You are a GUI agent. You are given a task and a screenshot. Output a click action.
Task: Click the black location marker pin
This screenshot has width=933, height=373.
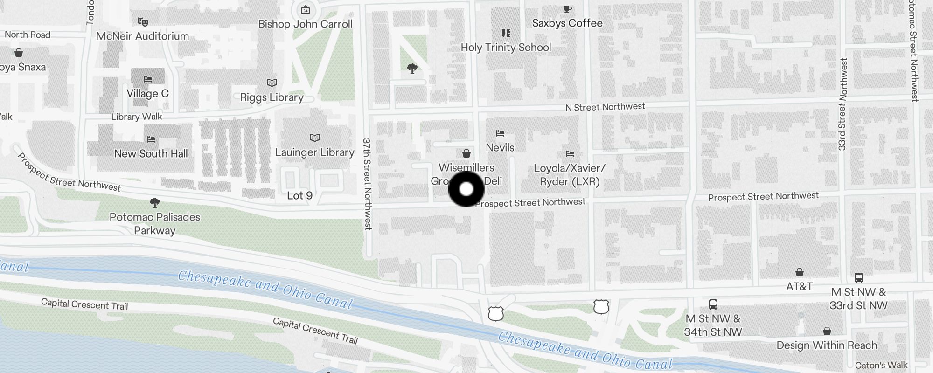tap(466, 189)
